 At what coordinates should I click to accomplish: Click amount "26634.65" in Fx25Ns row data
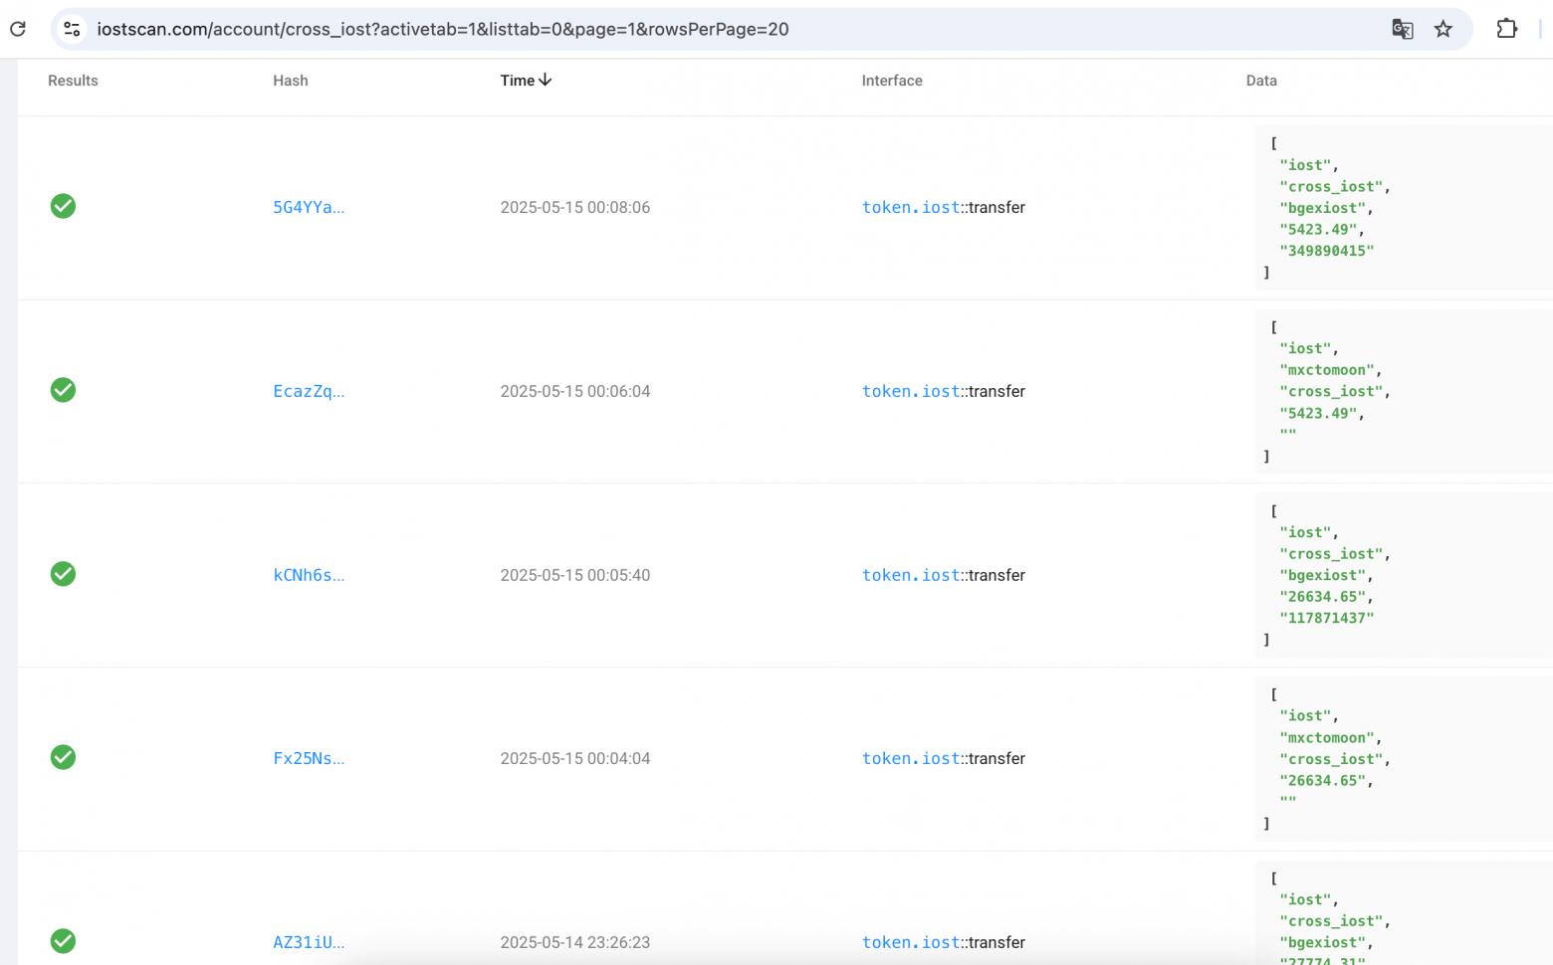(1323, 781)
